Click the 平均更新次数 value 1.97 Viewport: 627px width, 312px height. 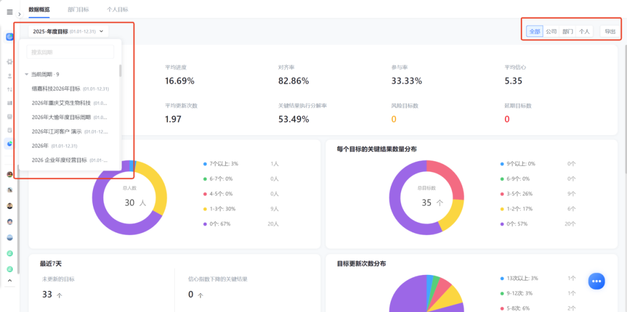(173, 119)
